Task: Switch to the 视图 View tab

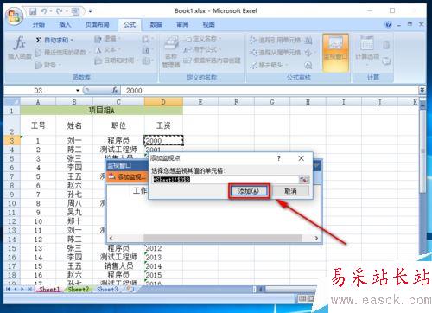Action: click(x=208, y=24)
